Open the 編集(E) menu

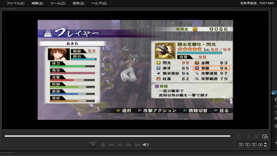(x=37, y=3)
